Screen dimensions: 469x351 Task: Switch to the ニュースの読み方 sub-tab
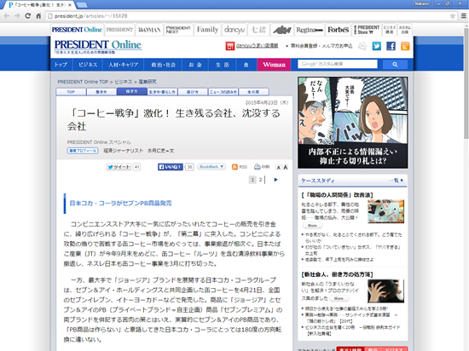point(223,92)
